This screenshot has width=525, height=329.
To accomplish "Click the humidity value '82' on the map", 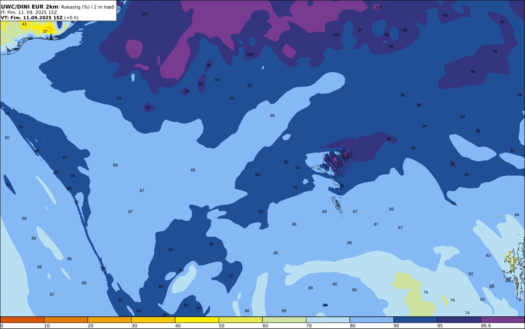I will coord(471,274).
